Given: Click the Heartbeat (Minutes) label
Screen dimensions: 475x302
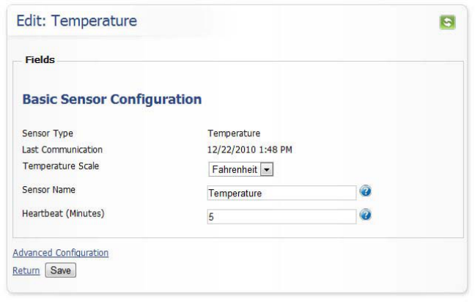Looking at the screenshot, I should pos(64,213).
